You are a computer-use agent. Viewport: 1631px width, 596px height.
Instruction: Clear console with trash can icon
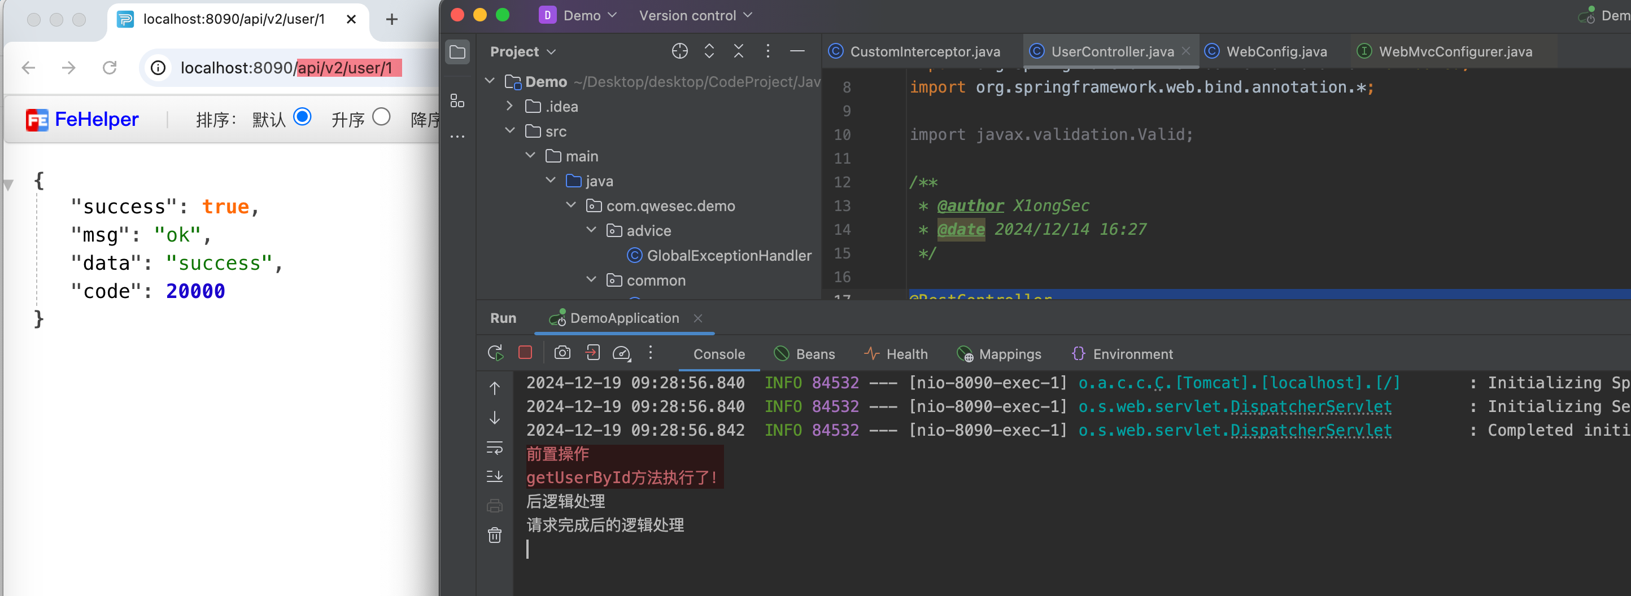click(495, 535)
